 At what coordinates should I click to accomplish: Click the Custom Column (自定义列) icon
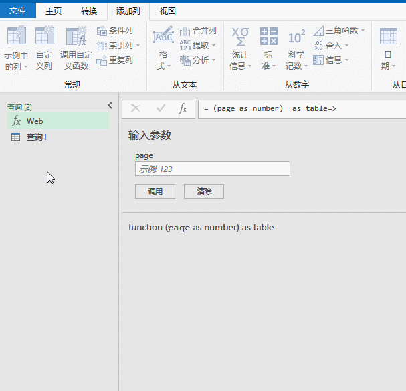(45, 35)
